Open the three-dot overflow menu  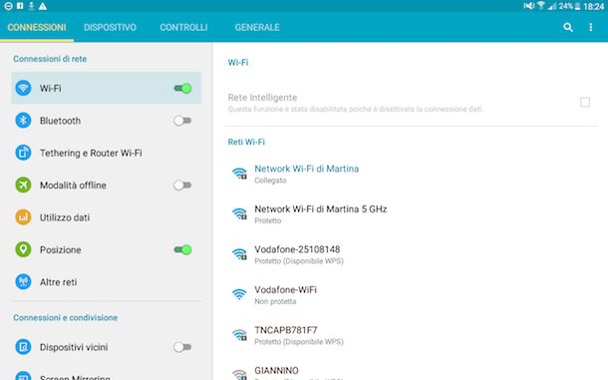pyautogui.click(x=590, y=27)
